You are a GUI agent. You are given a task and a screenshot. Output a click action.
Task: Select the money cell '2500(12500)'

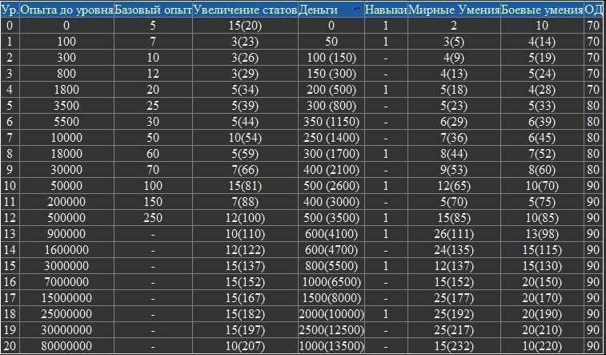(330, 329)
